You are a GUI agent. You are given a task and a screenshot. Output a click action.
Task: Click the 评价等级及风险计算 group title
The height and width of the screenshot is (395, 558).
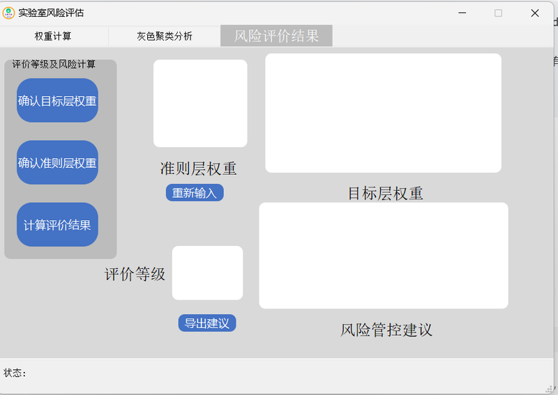(x=54, y=64)
